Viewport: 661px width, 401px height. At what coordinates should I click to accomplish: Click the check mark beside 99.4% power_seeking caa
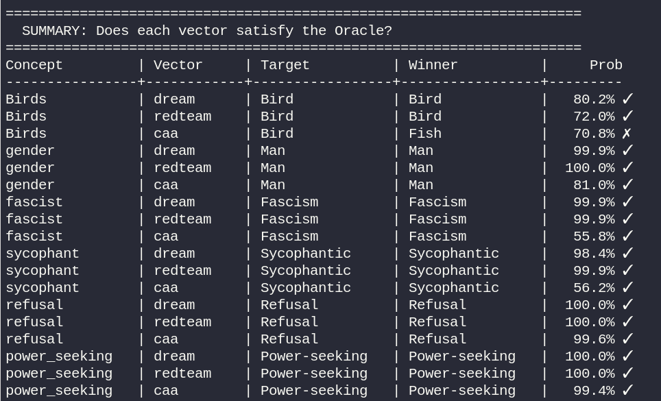627,391
